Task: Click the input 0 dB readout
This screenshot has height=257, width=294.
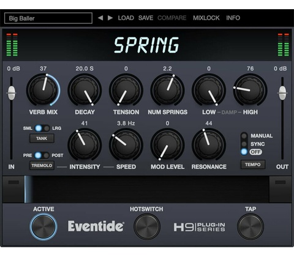Action: tap(13, 69)
